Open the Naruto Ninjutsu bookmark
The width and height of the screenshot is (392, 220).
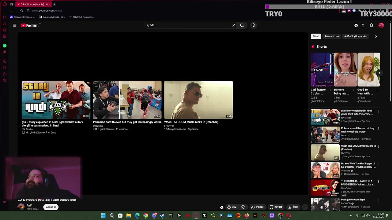(52, 17)
